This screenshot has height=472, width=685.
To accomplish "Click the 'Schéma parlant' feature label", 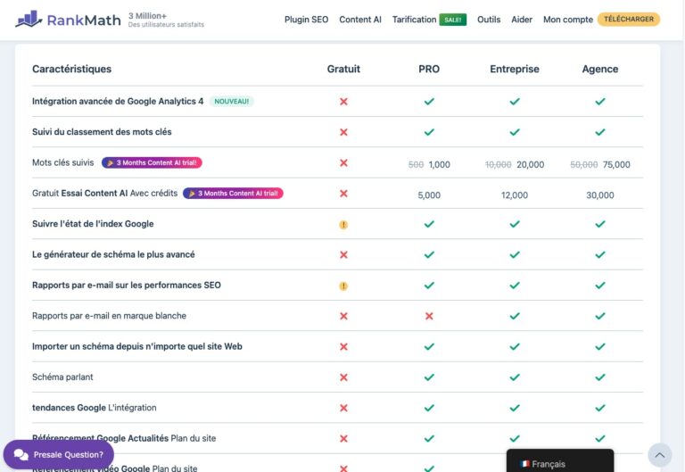I will tap(62, 377).
